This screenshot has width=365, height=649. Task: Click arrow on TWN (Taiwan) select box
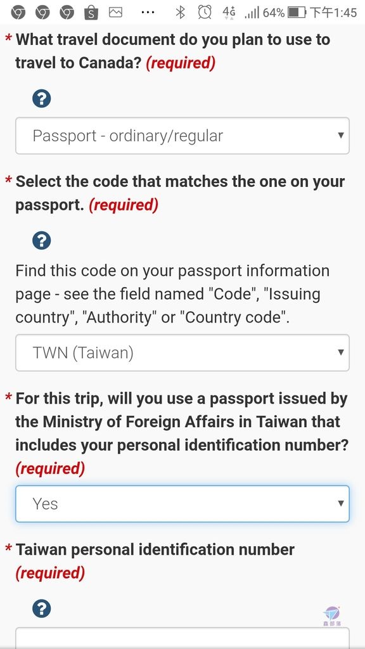340,352
